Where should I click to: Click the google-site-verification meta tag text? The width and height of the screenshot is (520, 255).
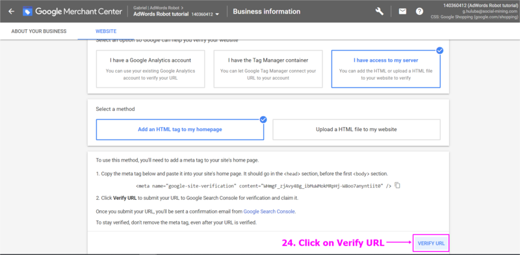(264, 186)
